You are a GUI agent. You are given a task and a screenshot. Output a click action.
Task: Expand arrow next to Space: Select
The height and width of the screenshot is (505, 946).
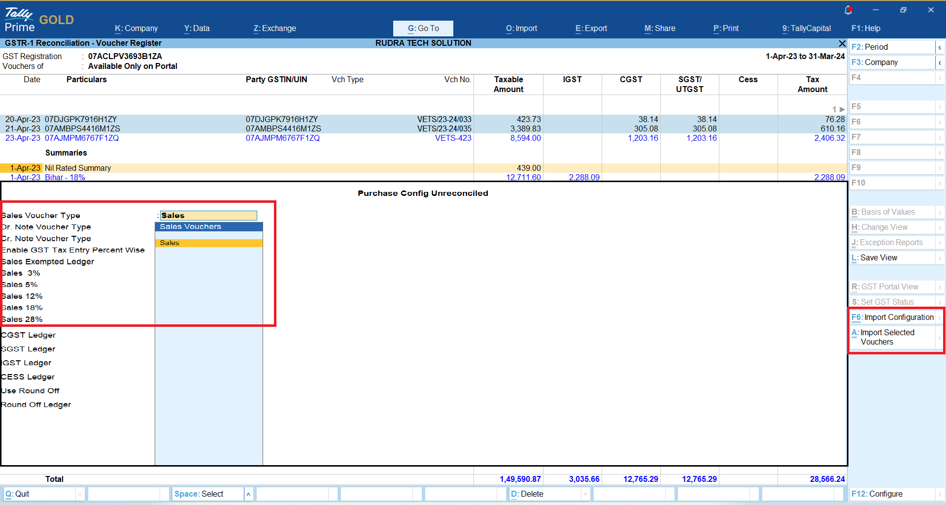248,494
